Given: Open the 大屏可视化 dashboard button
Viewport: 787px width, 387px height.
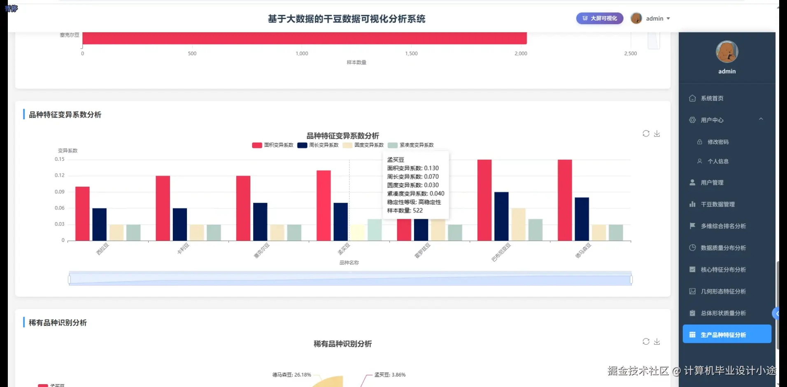Looking at the screenshot, I should click(x=599, y=18).
